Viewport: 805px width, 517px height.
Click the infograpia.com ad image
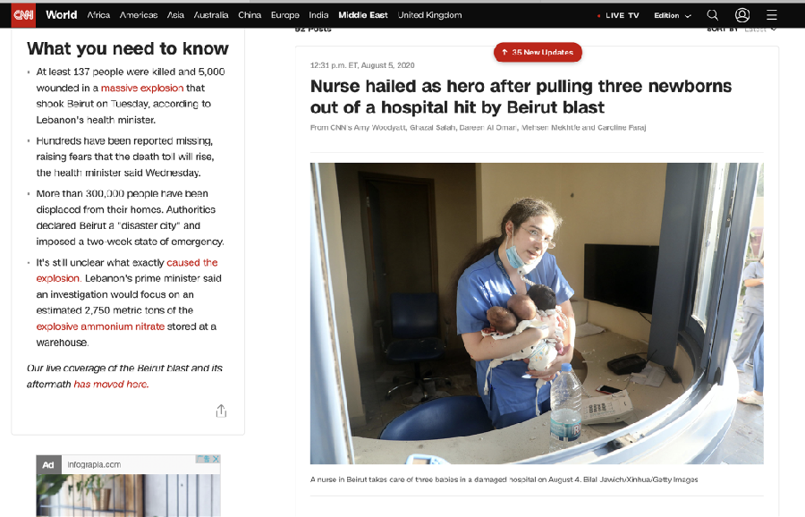pyautogui.click(x=128, y=496)
